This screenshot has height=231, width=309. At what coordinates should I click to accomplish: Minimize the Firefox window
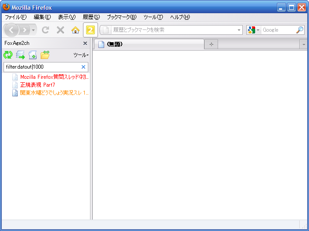pyautogui.click(x=281, y=7)
